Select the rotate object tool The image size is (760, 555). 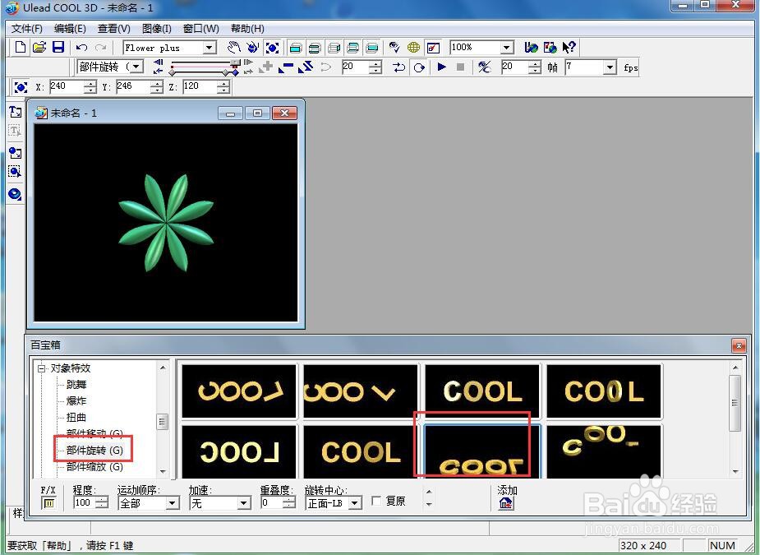pos(252,48)
